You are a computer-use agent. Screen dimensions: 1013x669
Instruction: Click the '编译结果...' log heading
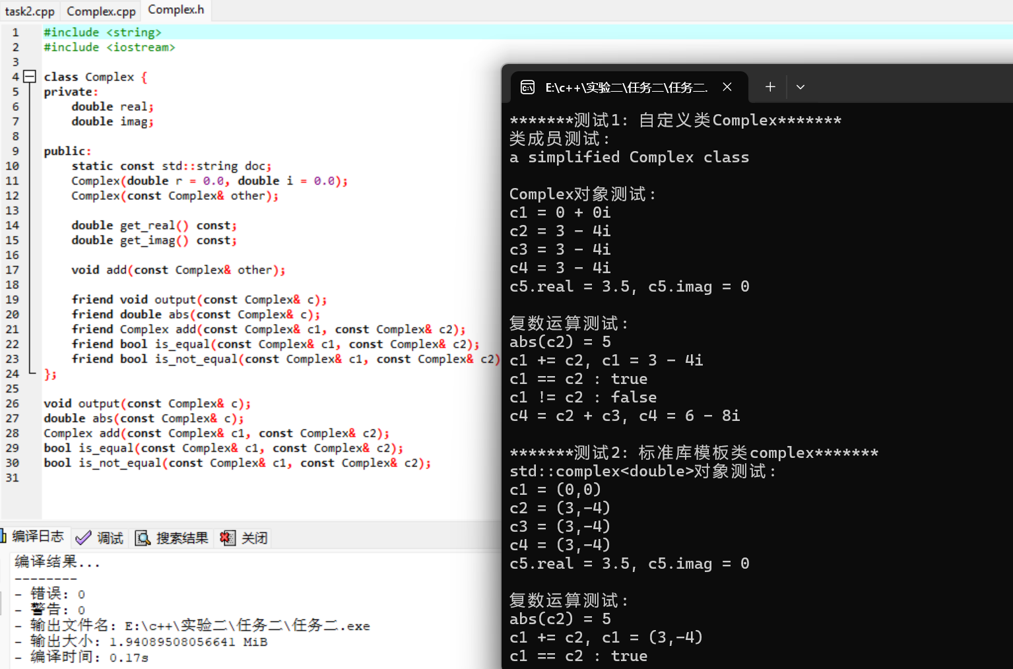point(57,562)
